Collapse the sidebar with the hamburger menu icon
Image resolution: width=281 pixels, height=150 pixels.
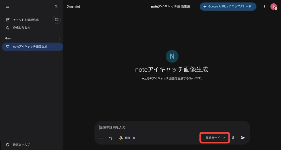[8, 7]
